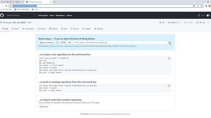Click the share page icon in address bar

pos(198,6)
